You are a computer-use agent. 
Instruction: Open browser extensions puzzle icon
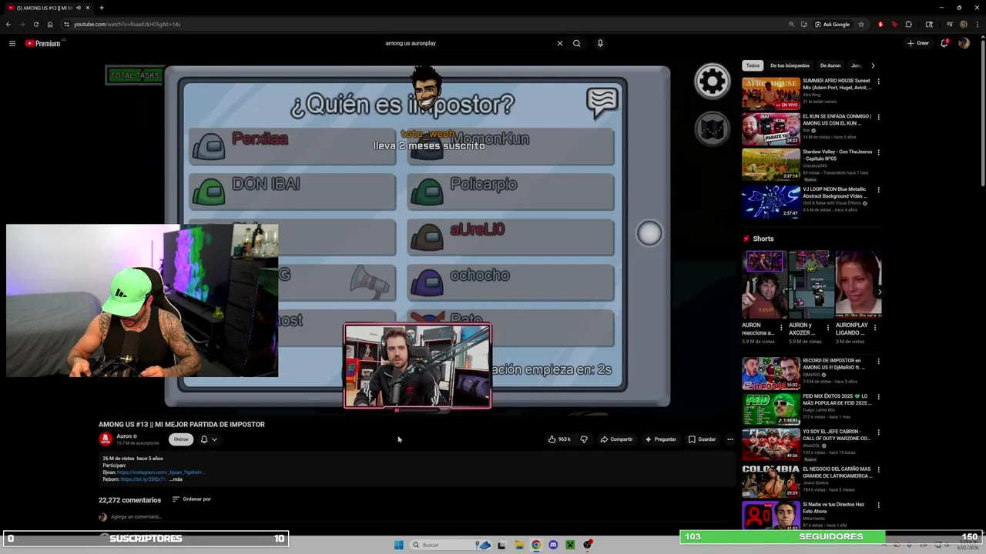[908, 24]
